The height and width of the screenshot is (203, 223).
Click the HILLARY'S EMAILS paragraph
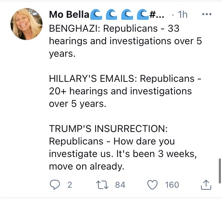(125, 91)
